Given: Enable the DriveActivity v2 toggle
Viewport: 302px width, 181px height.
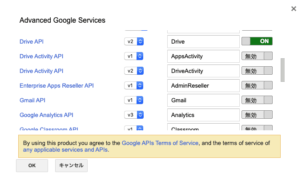Looking at the screenshot, I should (x=257, y=71).
